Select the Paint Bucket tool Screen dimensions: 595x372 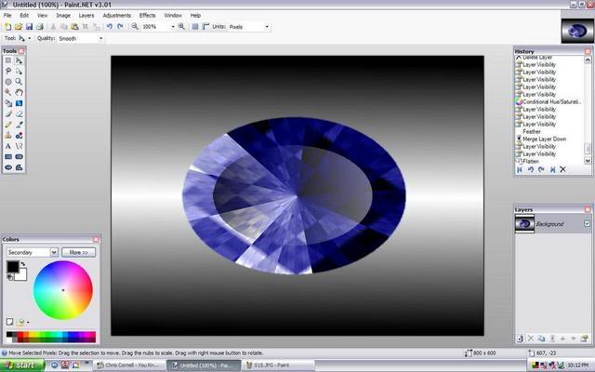tap(8, 103)
